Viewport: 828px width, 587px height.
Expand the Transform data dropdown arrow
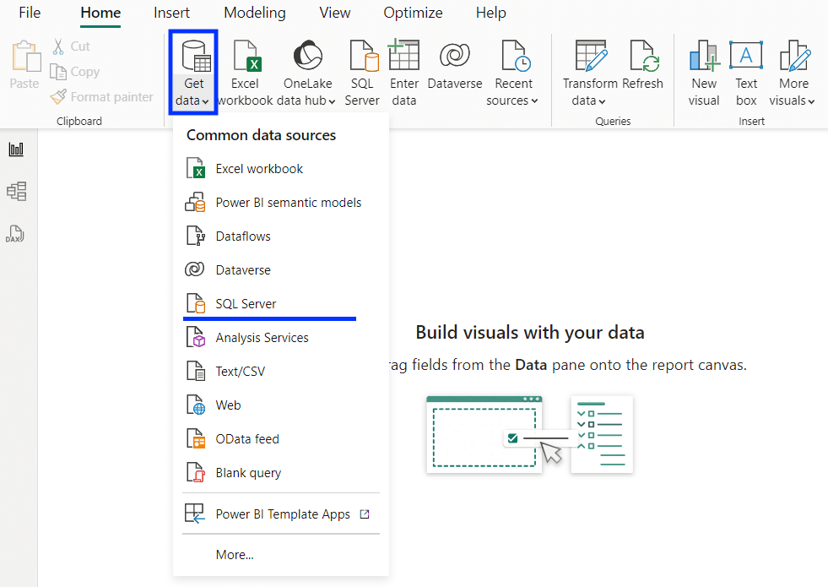(602, 101)
